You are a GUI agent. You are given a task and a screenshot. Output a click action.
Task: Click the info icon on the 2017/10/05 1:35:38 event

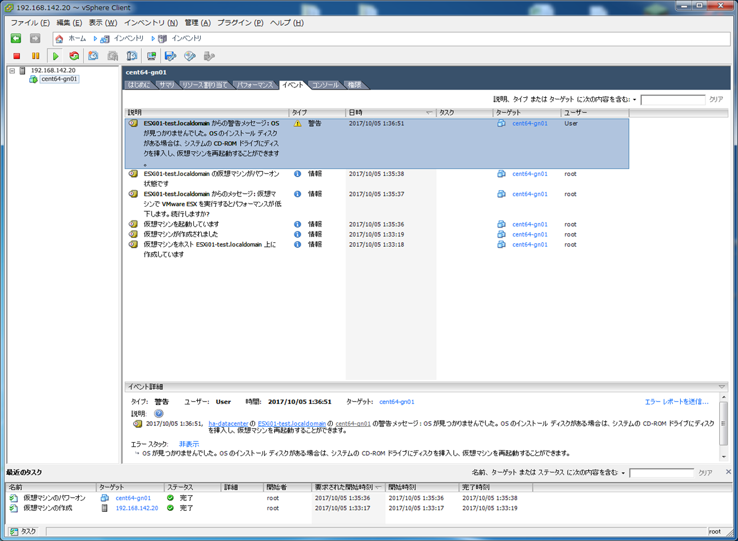pos(297,174)
